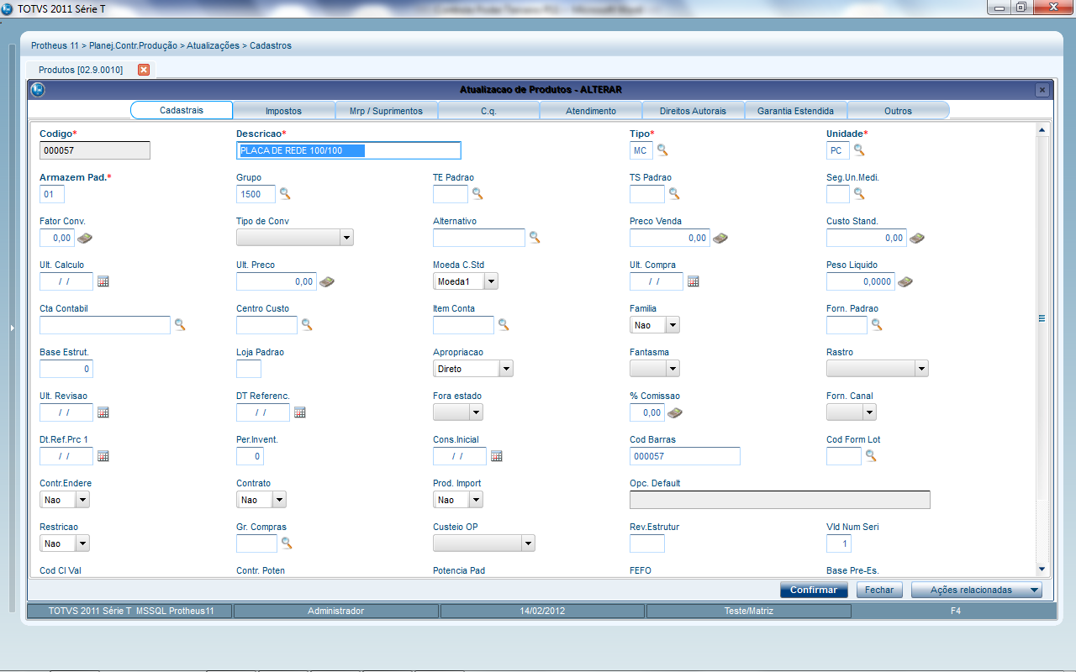Image resolution: width=1076 pixels, height=672 pixels.
Task: Close the Produtos [02.9.0010] tab
Action: click(144, 70)
